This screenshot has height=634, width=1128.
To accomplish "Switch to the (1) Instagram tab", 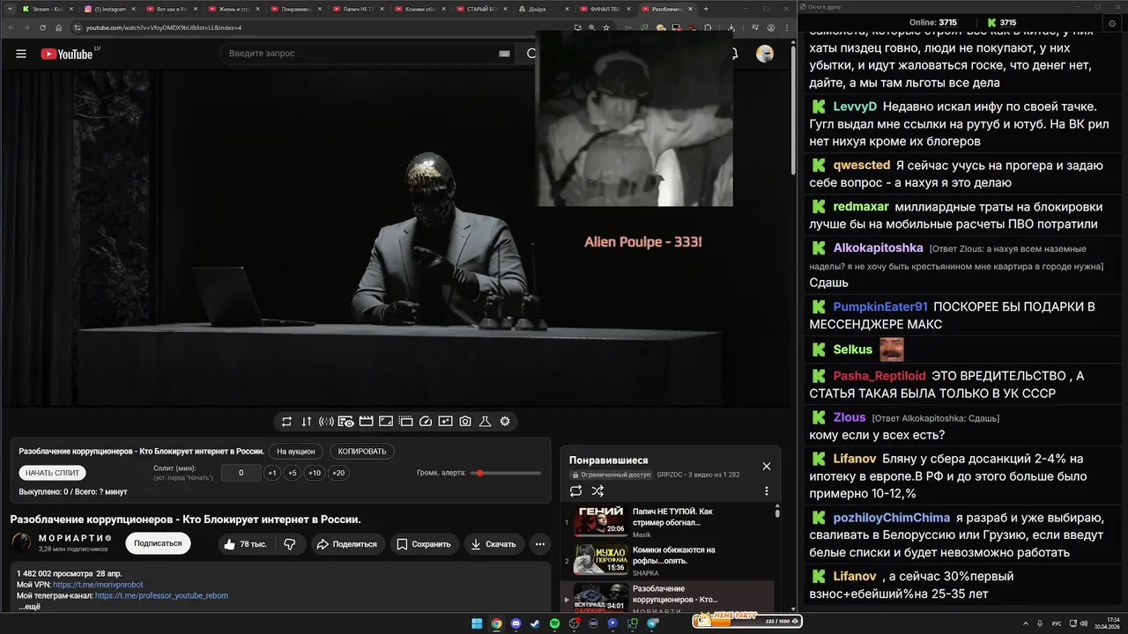I will point(109,9).
